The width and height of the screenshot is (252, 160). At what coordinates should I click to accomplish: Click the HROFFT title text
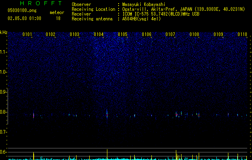[x=41, y=3]
